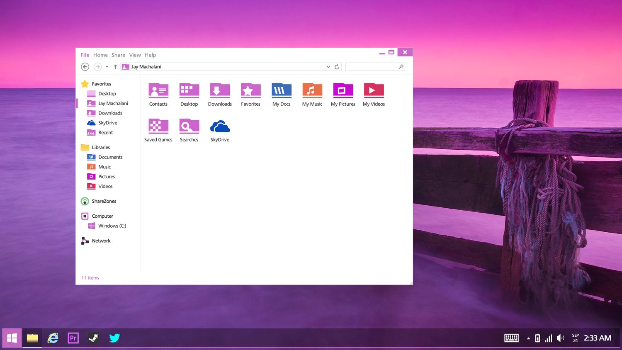The width and height of the screenshot is (622, 350).
Task: Expand the address bar dropdown arrow
Action: click(x=328, y=67)
